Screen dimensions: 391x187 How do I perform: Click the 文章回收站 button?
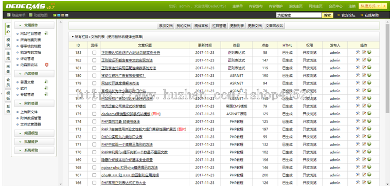(274, 26)
